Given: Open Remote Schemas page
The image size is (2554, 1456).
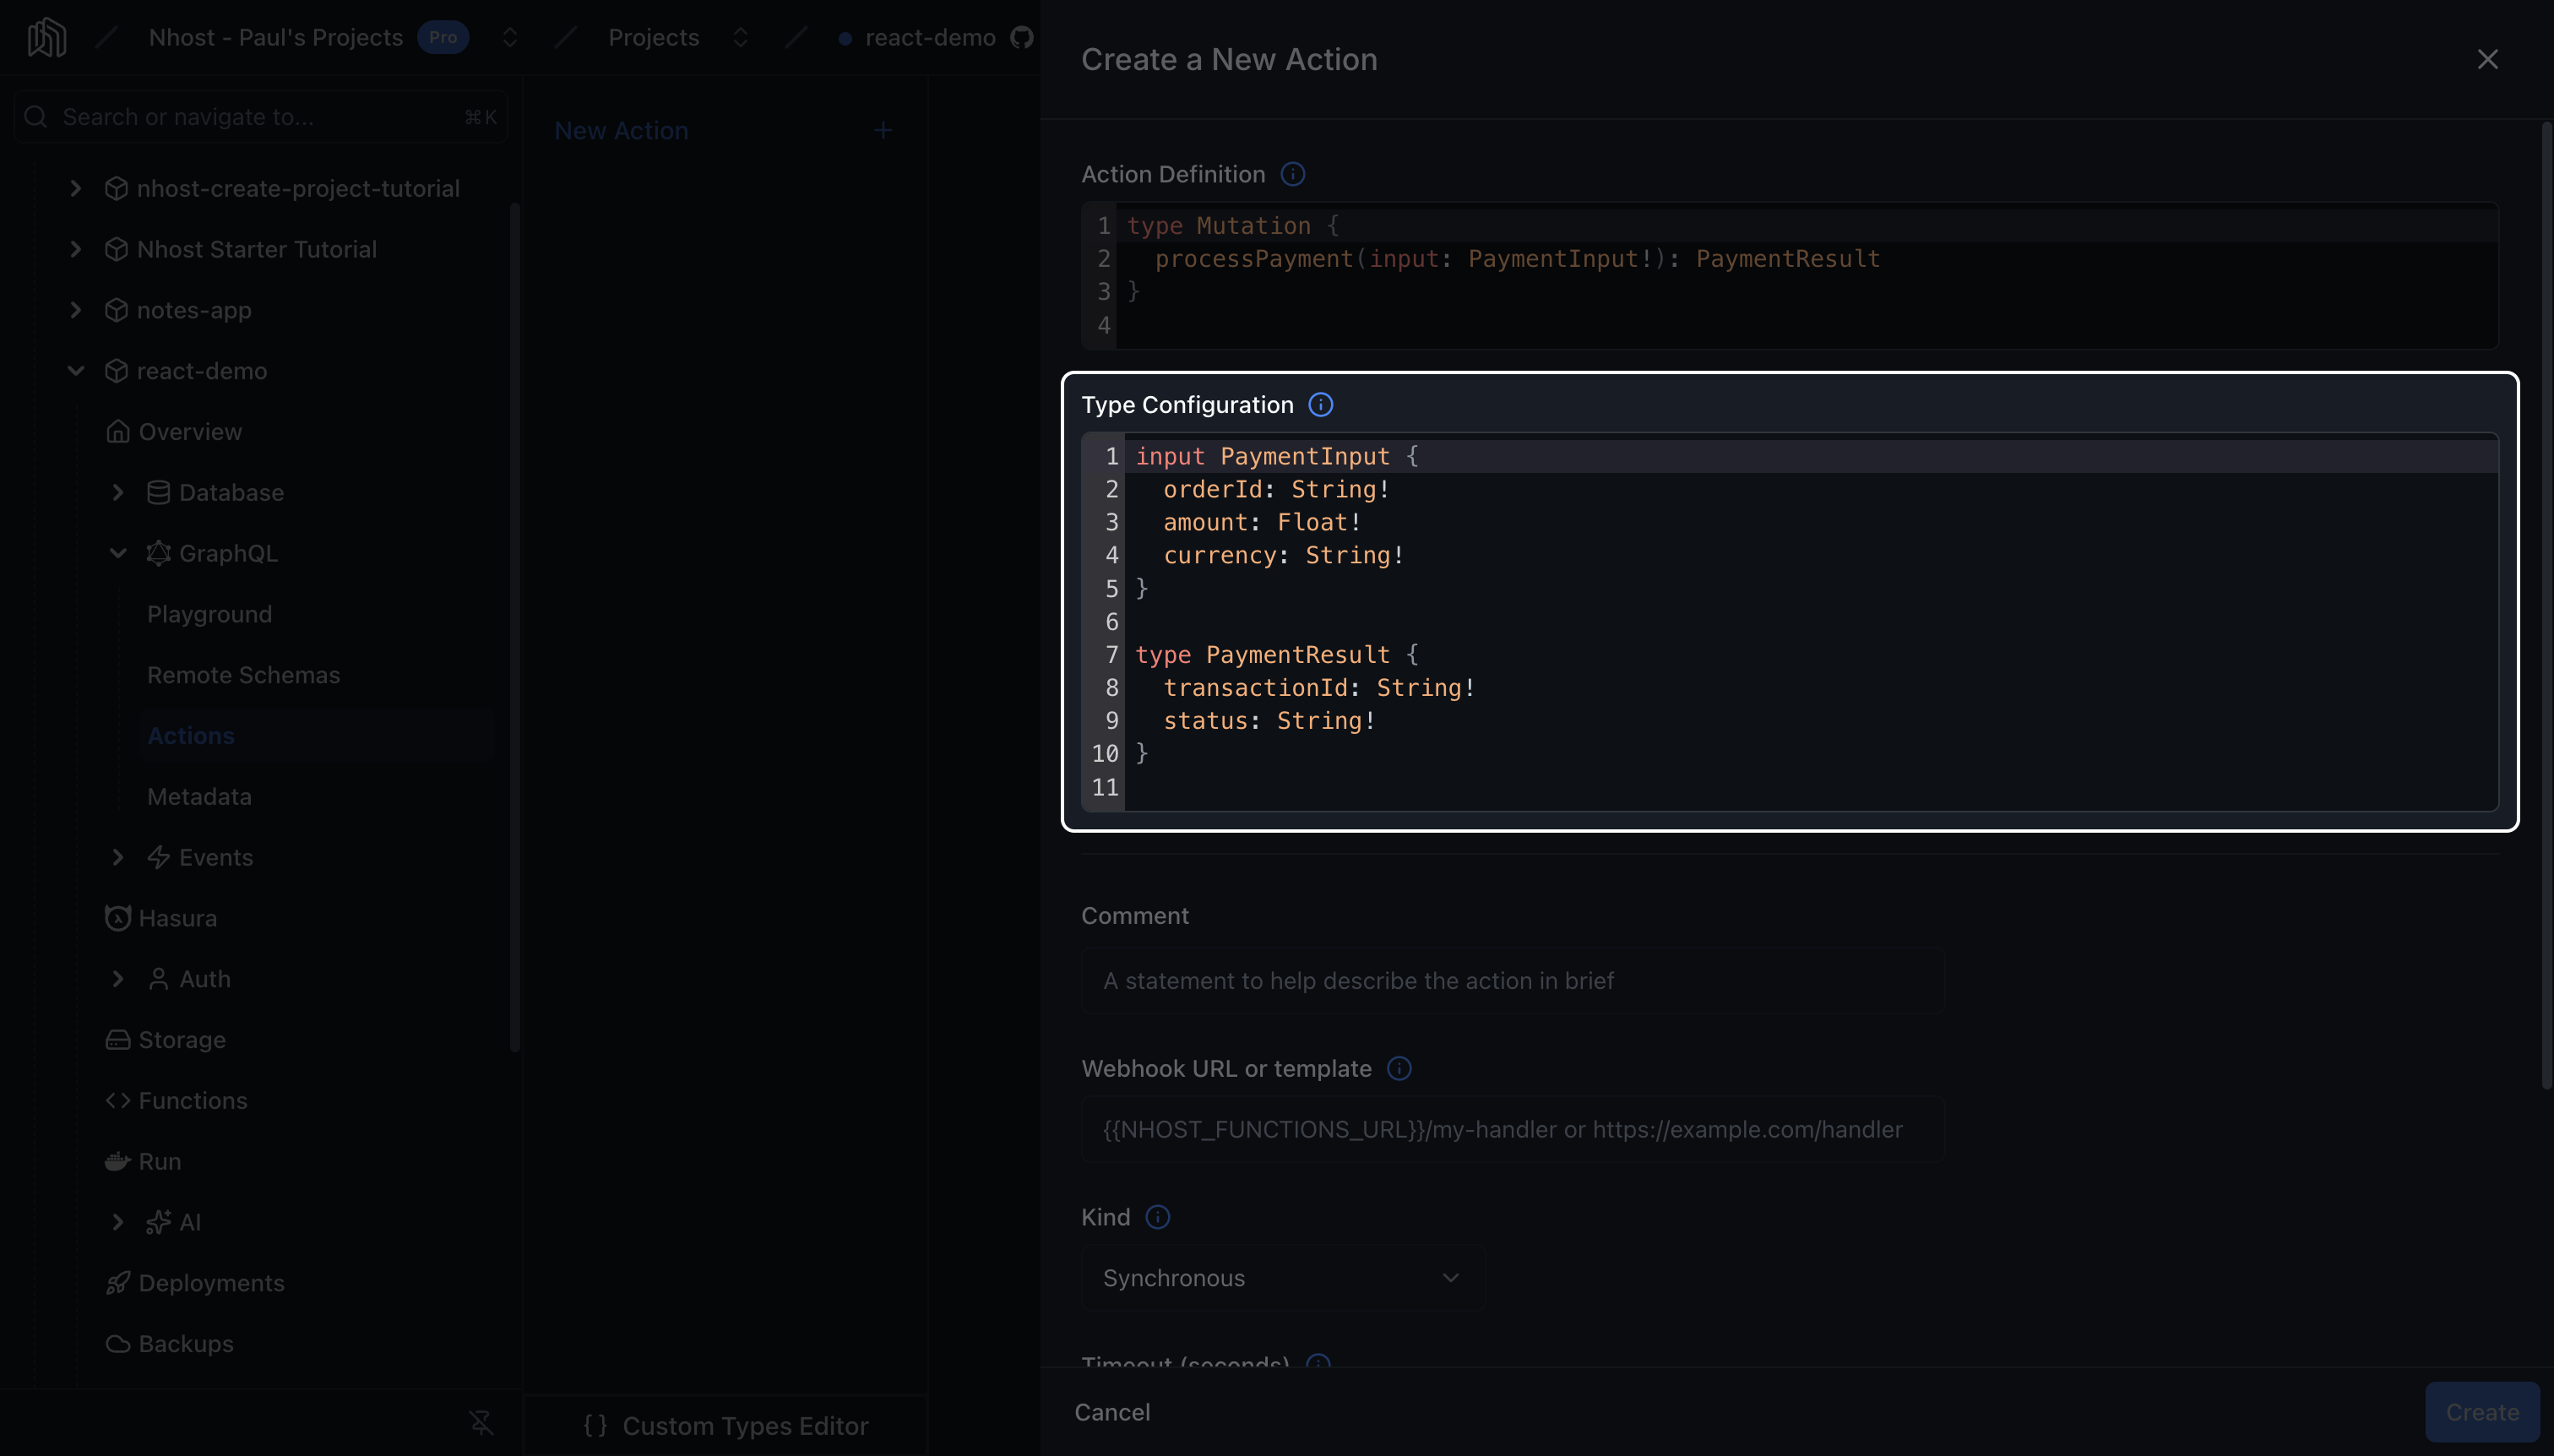Looking at the screenshot, I should [x=243, y=675].
